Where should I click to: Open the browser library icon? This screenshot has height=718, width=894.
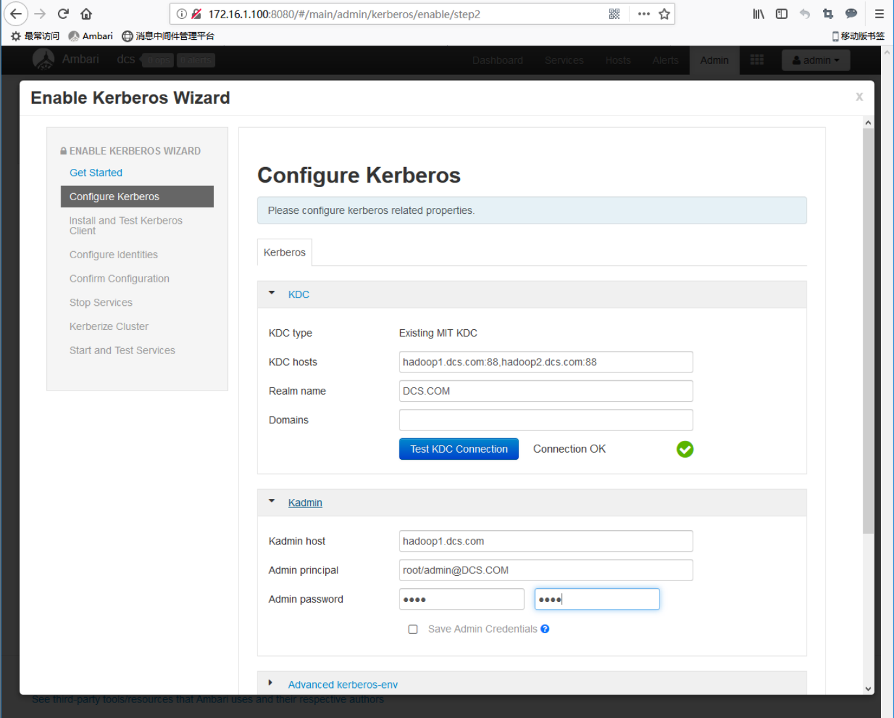point(758,14)
